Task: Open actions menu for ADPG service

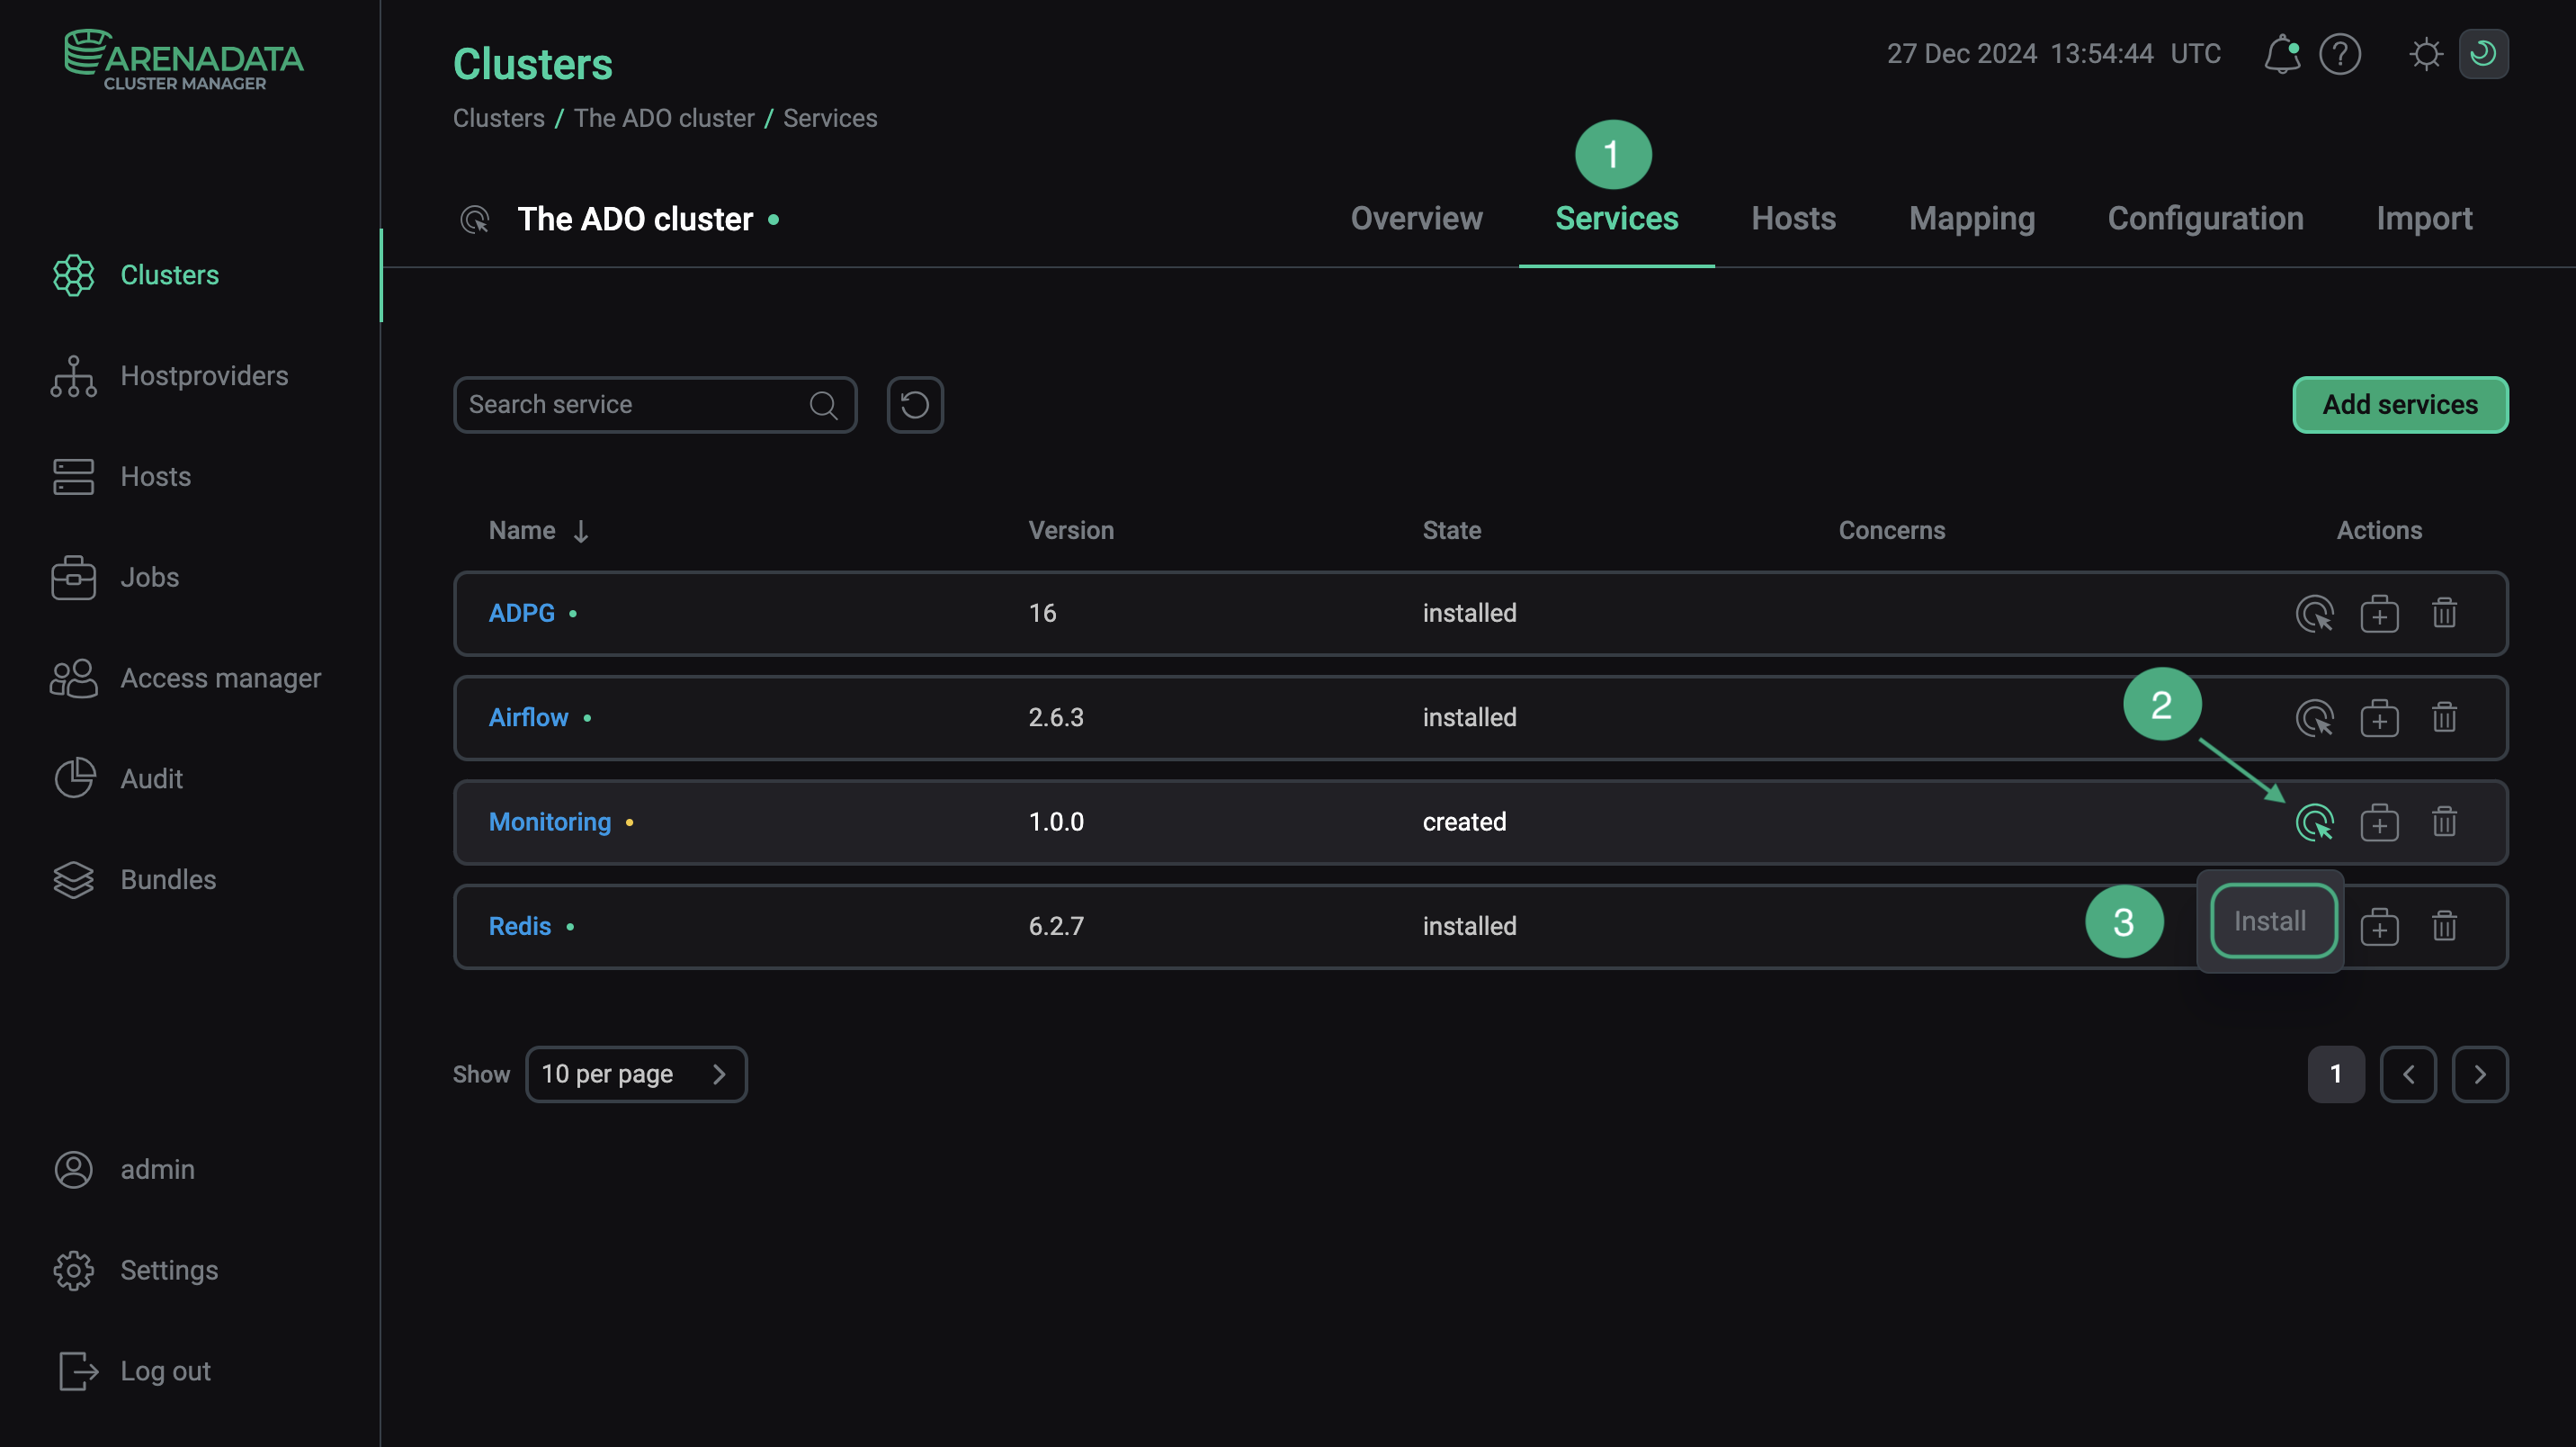Action: (2314, 613)
